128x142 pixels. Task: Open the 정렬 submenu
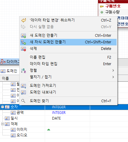(x=68, y=70)
